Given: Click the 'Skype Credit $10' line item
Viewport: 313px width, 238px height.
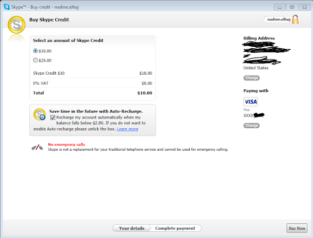Looking at the screenshot, I should pos(49,73).
